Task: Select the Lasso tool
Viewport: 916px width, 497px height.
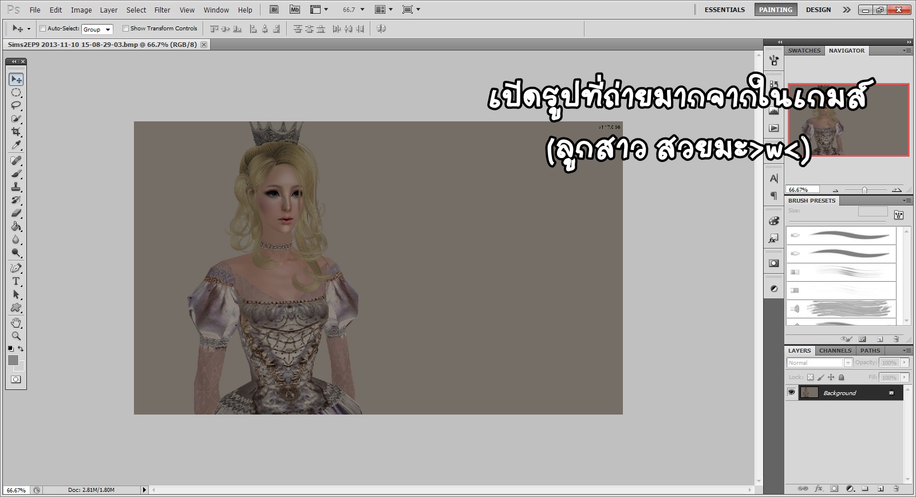Action: coord(16,105)
